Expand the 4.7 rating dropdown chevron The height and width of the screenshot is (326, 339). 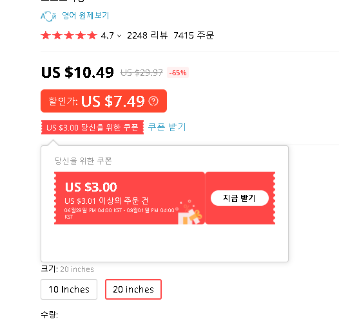click(x=119, y=36)
